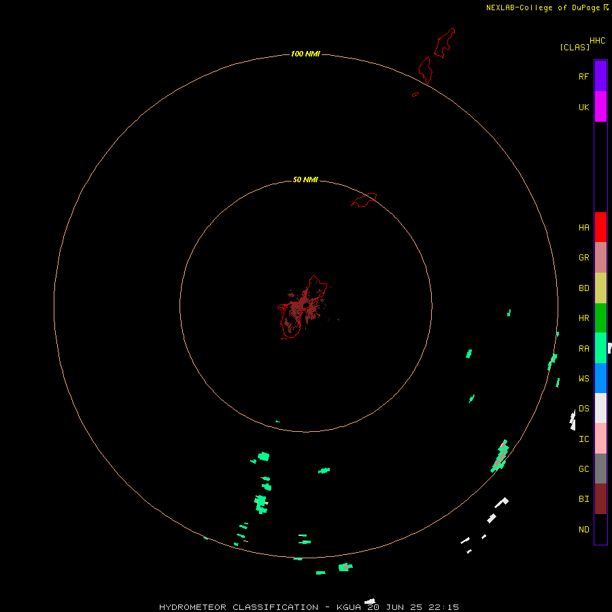Click the 'HR' legend label
This screenshot has width=612, height=612.
tap(584, 318)
